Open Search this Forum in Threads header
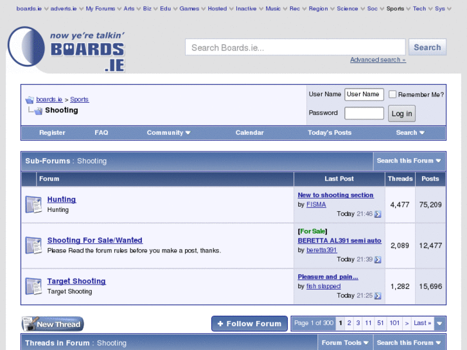Screen dimensions: 467x350 point(409,343)
